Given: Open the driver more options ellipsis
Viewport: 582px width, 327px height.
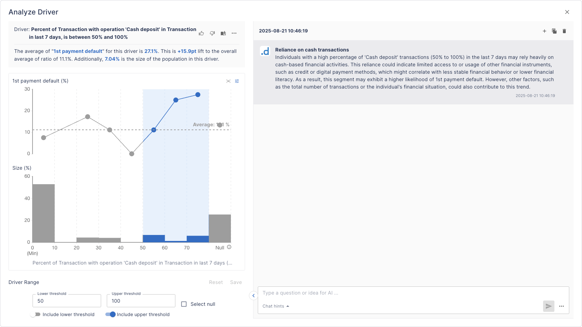Looking at the screenshot, I should [234, 33].
